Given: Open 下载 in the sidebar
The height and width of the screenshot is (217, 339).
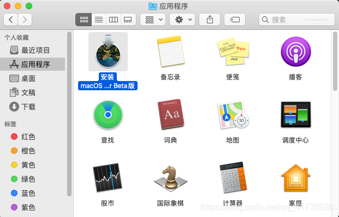Looking at the screenshot, I should click(32, 107).
